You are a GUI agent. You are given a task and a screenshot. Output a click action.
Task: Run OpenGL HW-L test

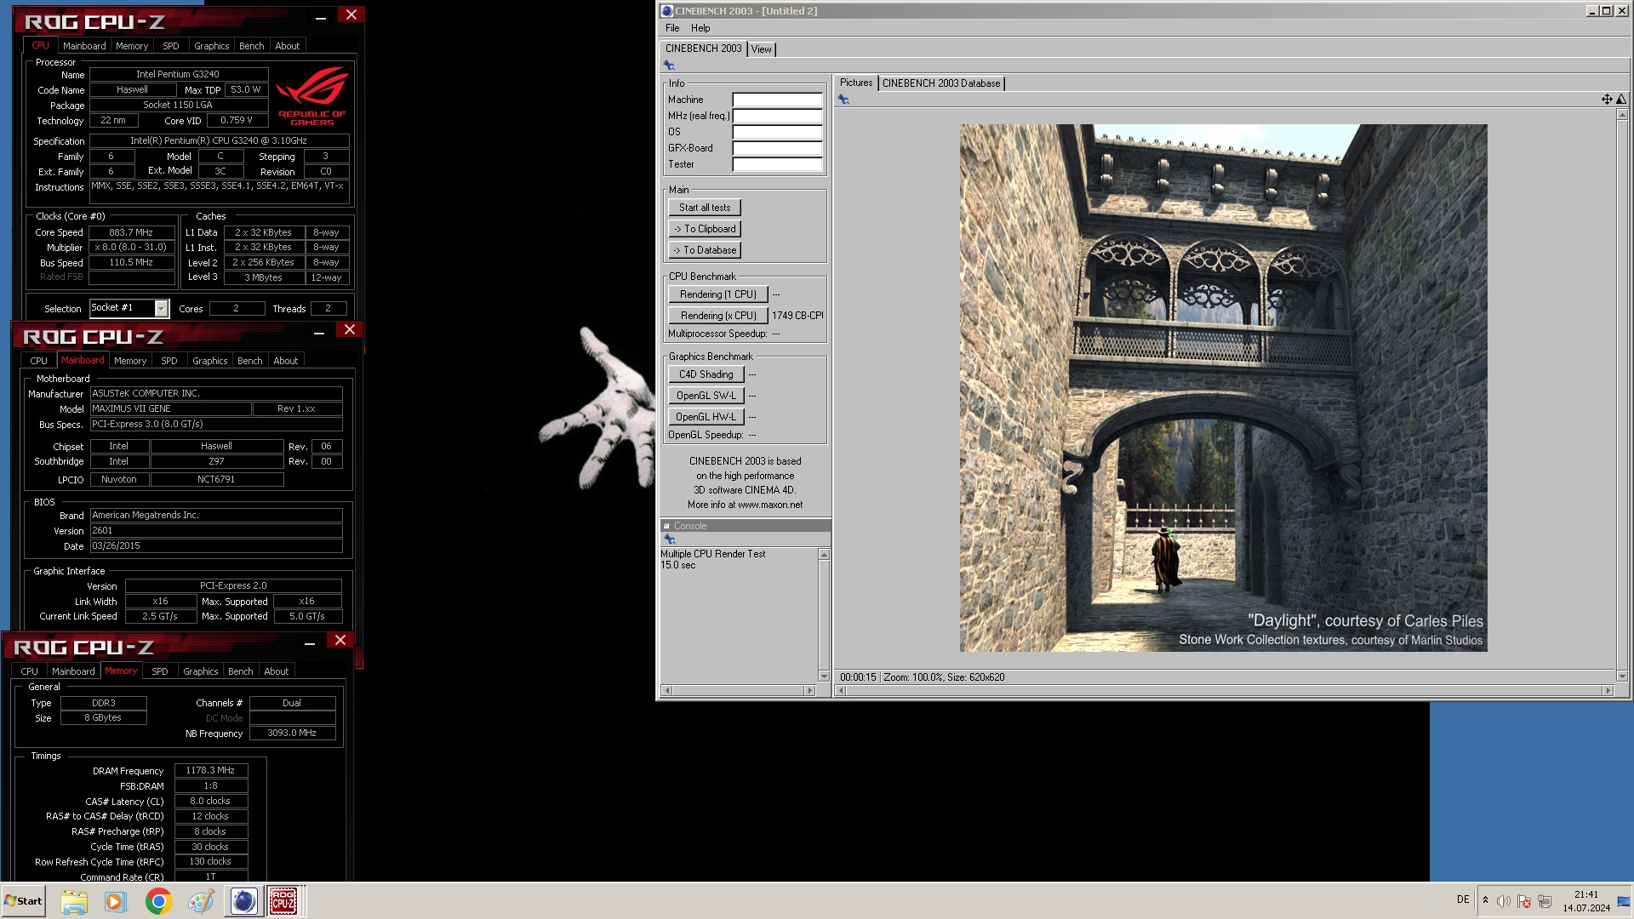[706, 417]
